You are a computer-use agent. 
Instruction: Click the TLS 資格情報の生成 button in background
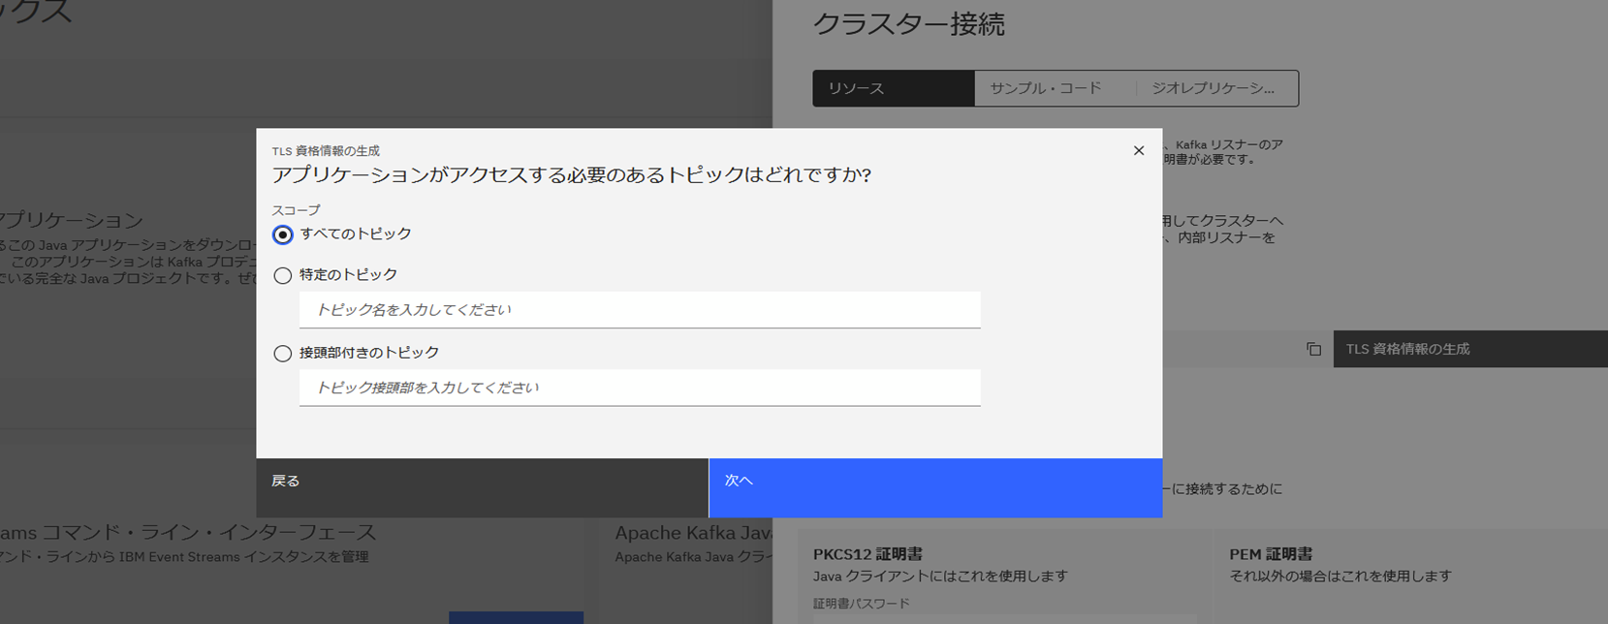pos(1470,349)
